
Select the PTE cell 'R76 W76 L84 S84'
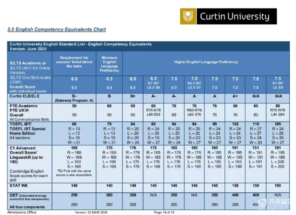click(278, 112)
